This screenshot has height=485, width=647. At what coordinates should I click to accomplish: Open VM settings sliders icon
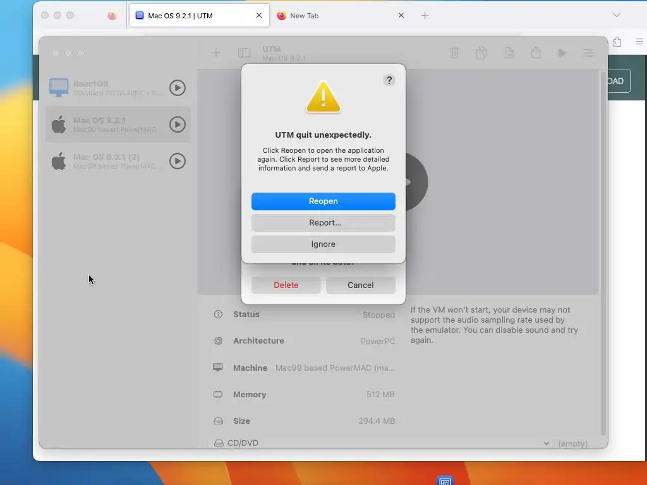coord(588,53)
